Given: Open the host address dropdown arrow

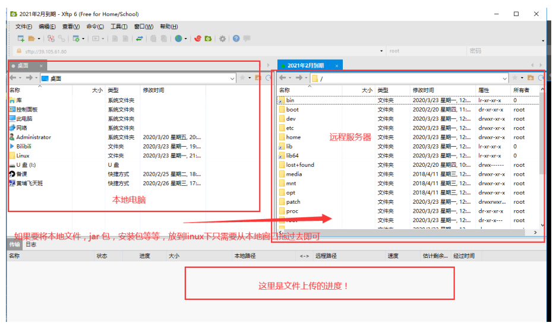Looking at the screenshot, I should tap(381, 51).
